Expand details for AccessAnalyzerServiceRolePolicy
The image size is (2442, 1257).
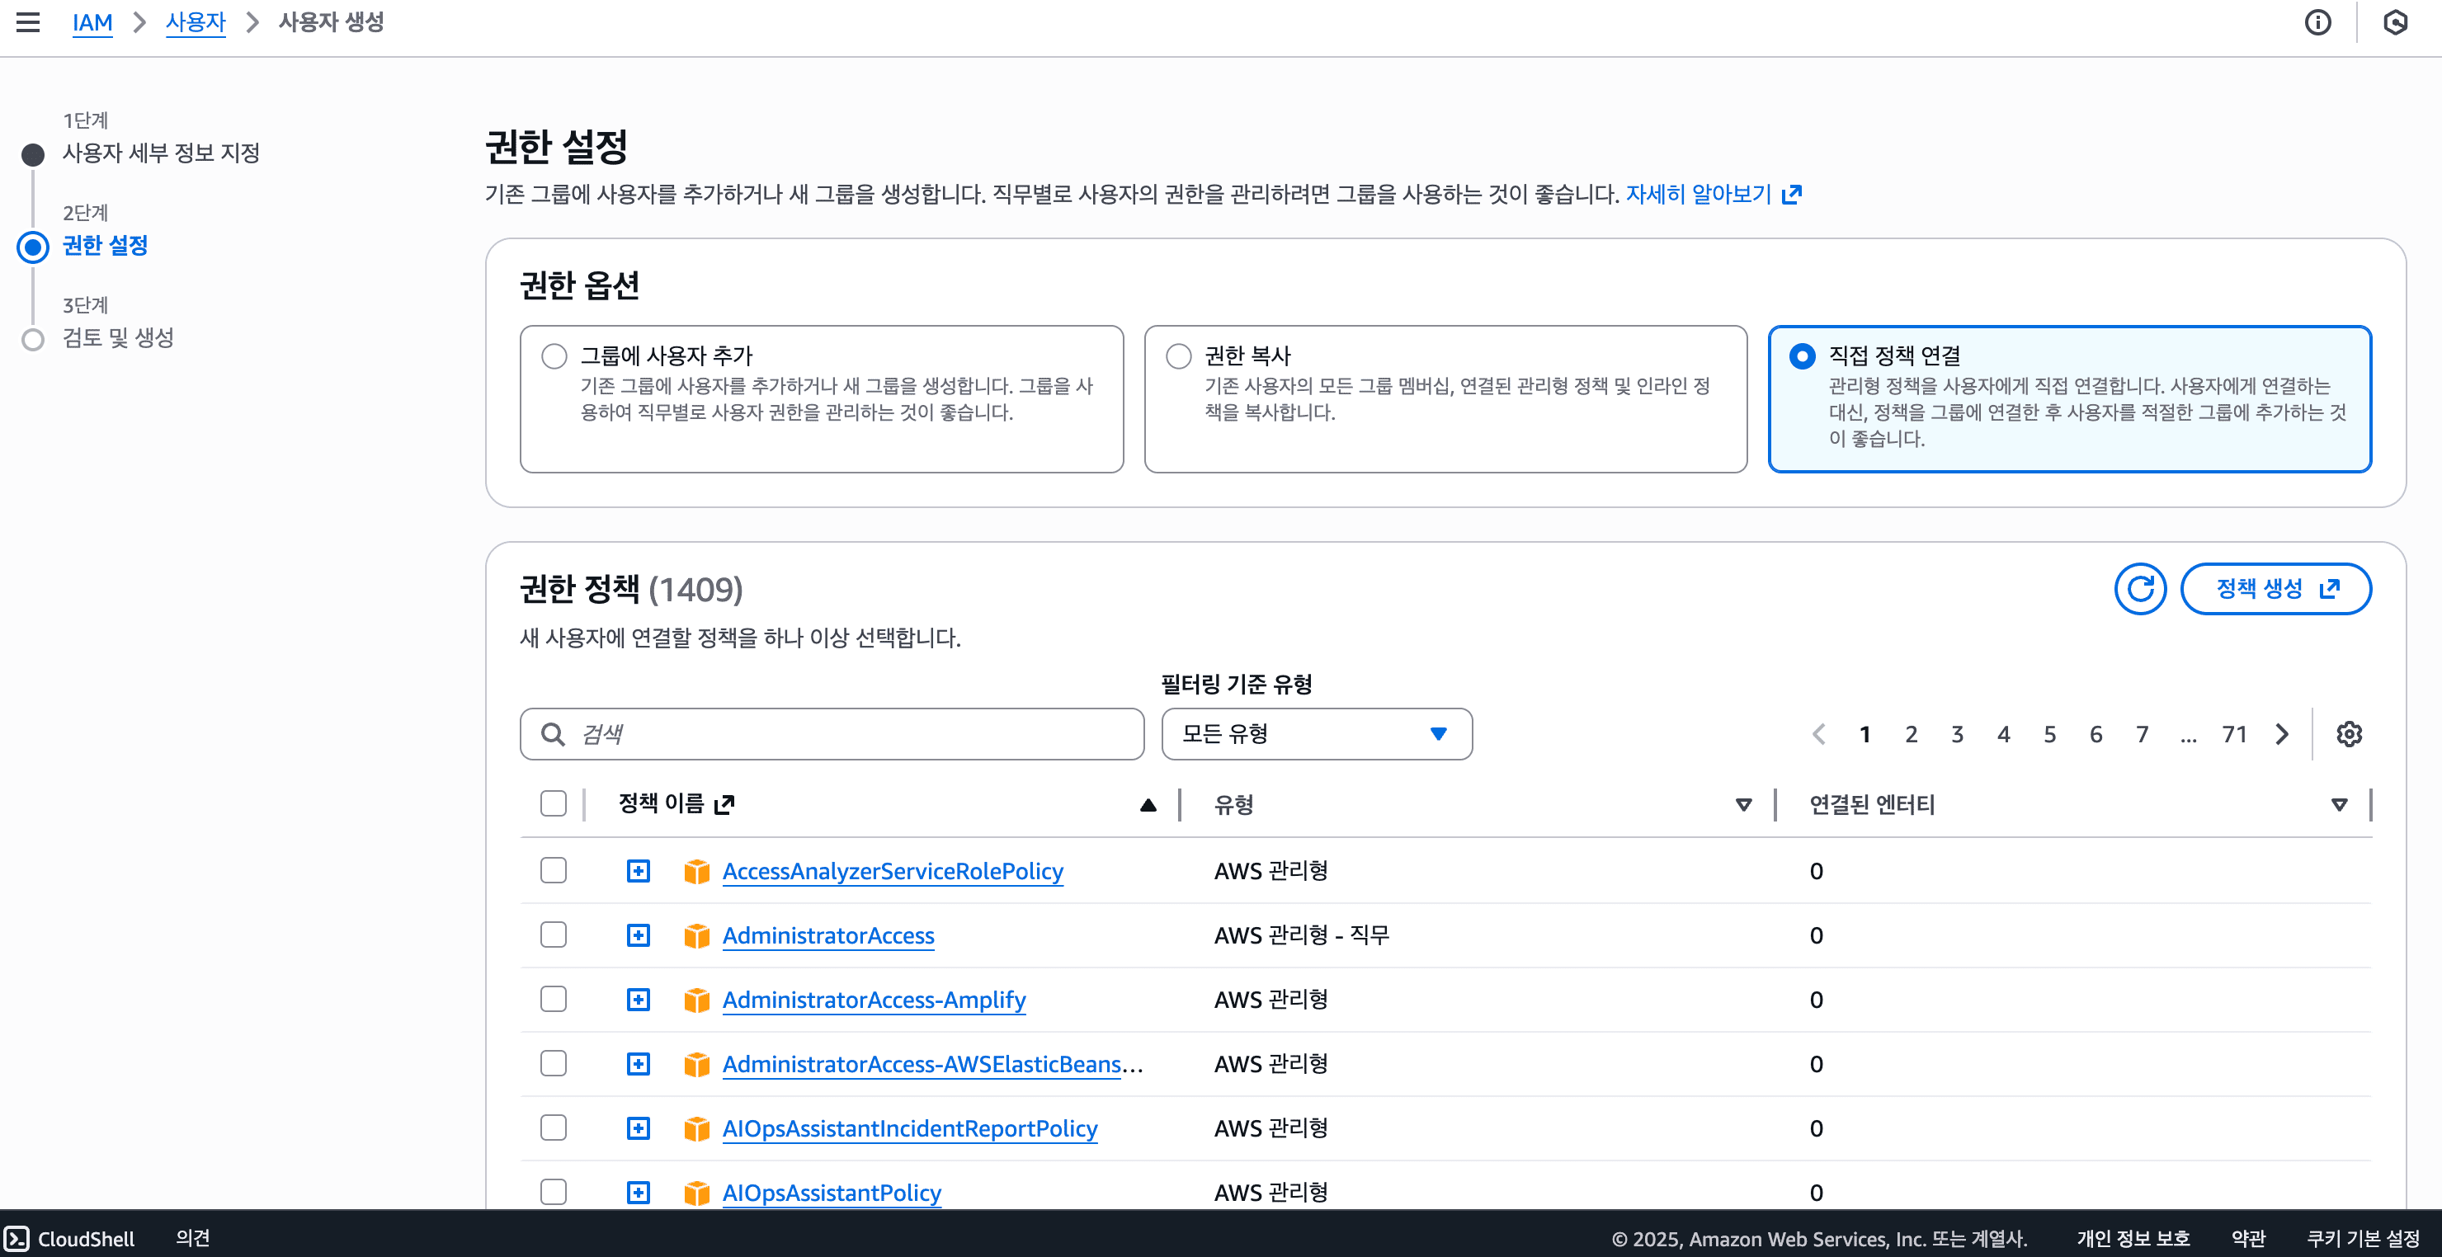pos(637,869)
